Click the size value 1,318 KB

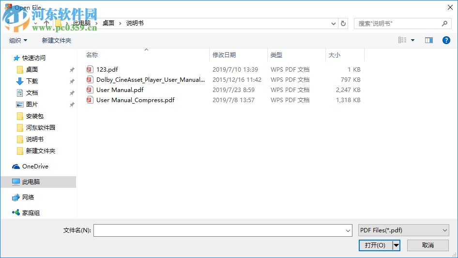pyautogui.click(x=348, y=100)
